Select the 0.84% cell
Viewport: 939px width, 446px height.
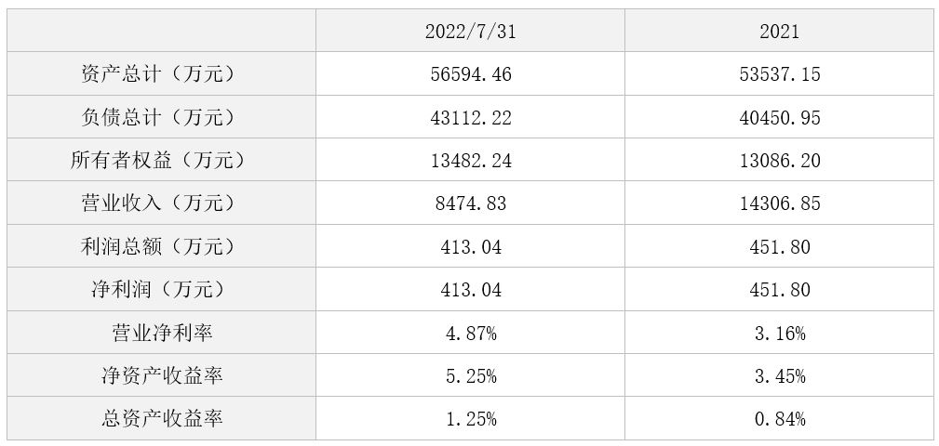779,418
